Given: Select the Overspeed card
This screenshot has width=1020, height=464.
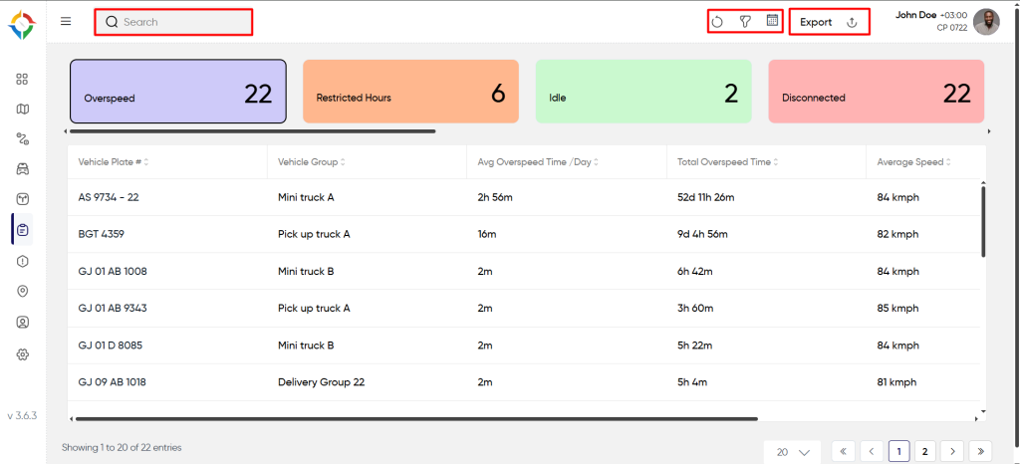Looking at the screenshot, I should 178,91.
